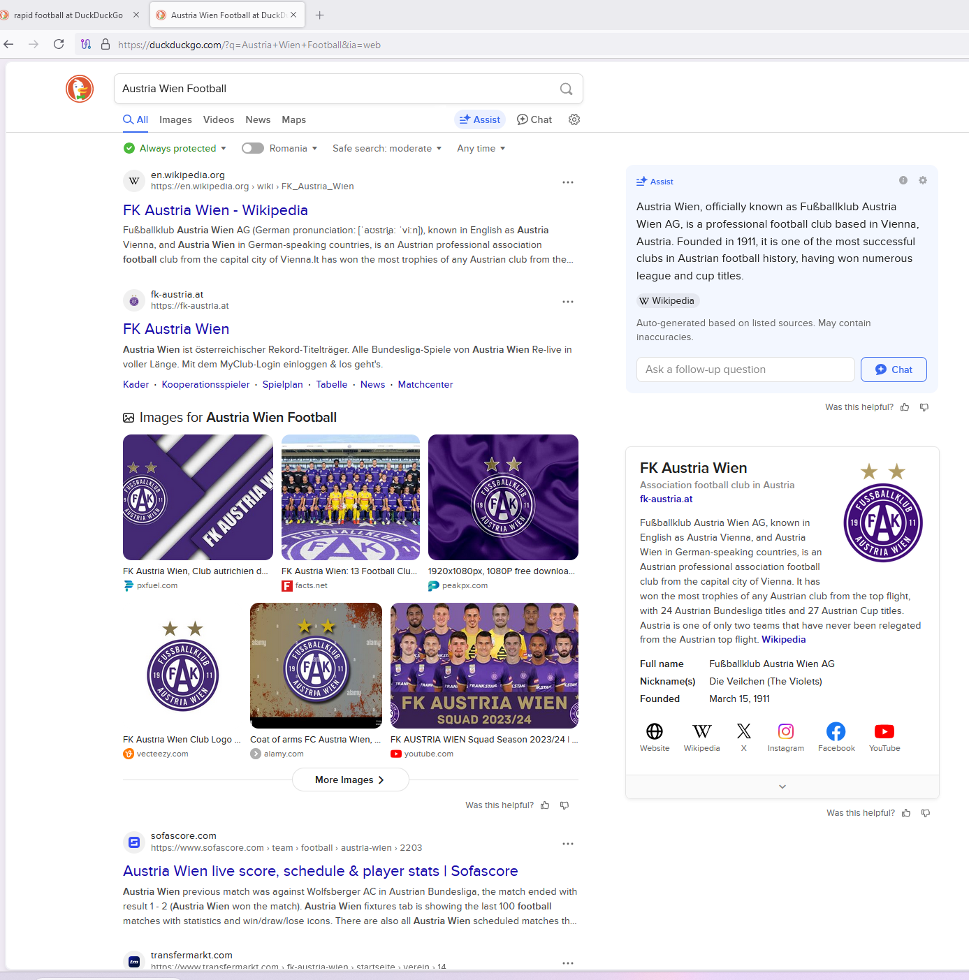Viewport: 969px width, 980px height.
Task: Thumbs up the FK Austria Wien infobox
Action: pyautogui.click(x=906, y=813)
